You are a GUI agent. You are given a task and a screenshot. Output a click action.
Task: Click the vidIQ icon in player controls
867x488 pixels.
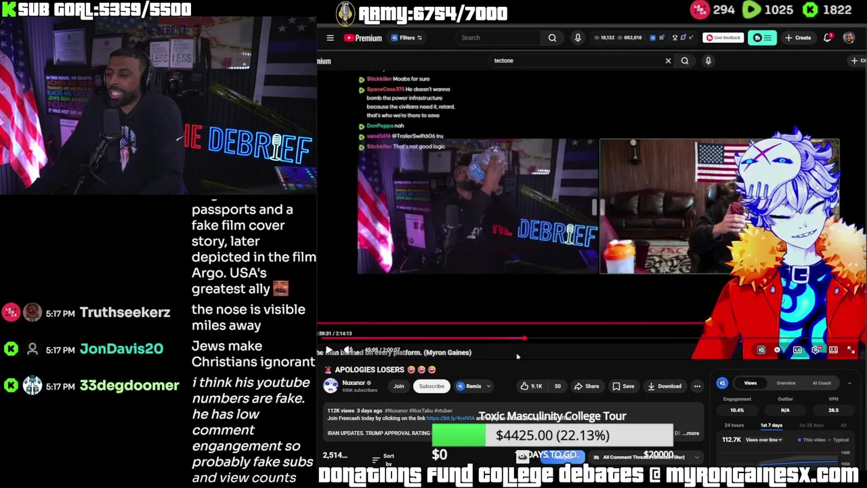tap(761, 350)
